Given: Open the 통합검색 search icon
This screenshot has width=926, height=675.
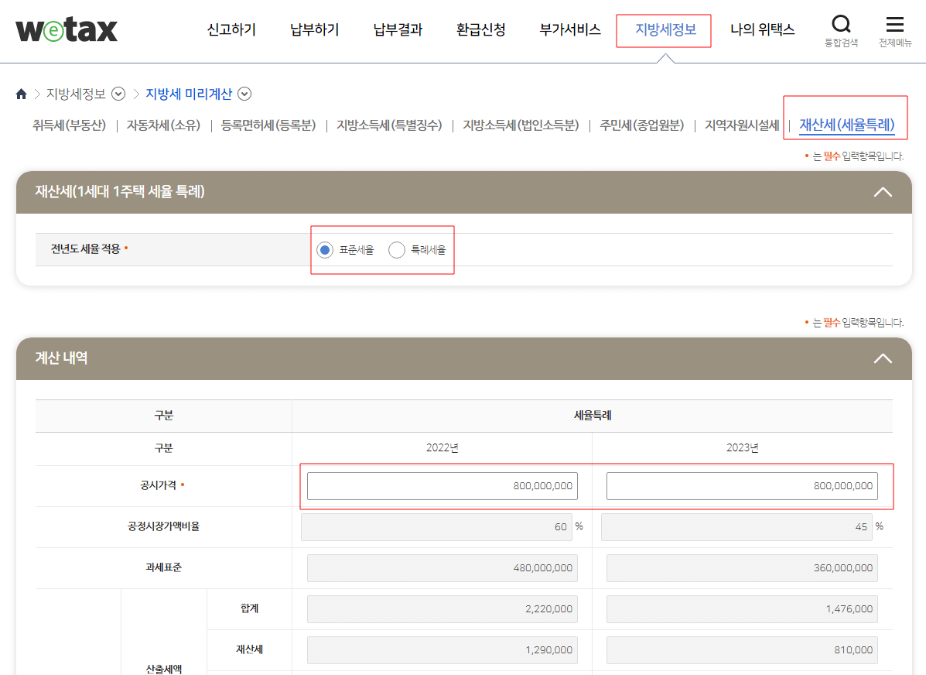Looking at the screenshot, I should (x=841, y=31).
